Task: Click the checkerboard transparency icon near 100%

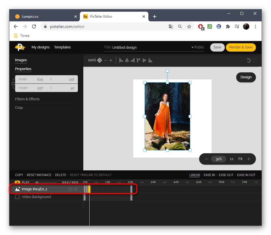Action: point(99,60)
